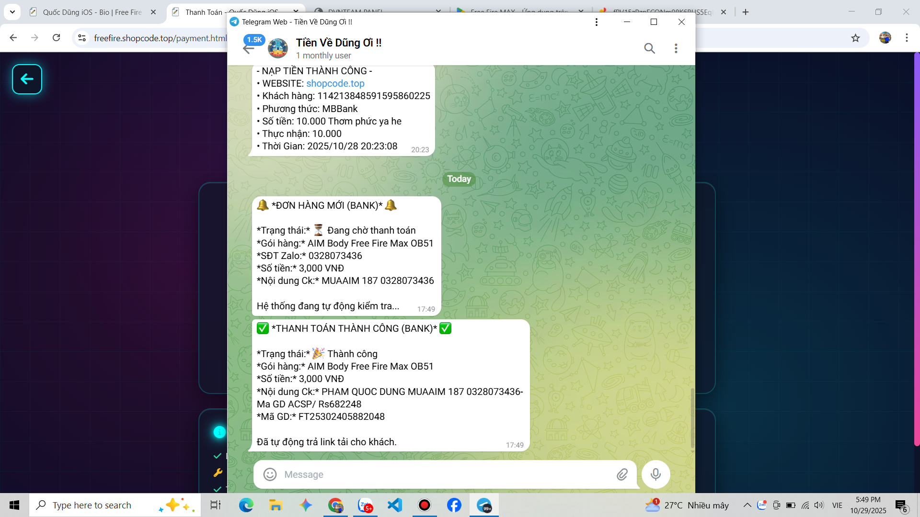Open Facebook app on taskbar
920x517 pixels.
(454, 505)
